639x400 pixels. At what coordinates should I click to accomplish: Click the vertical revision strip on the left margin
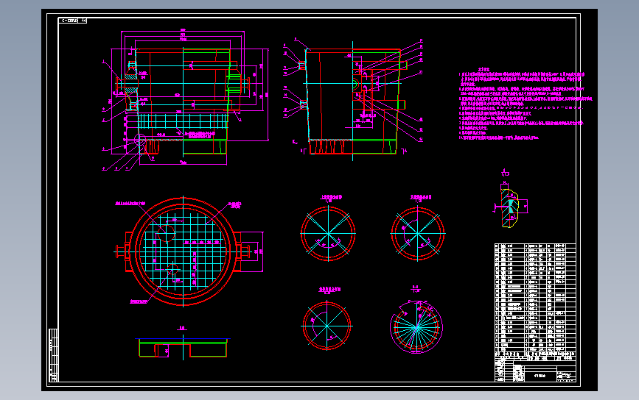click(53, 355)
